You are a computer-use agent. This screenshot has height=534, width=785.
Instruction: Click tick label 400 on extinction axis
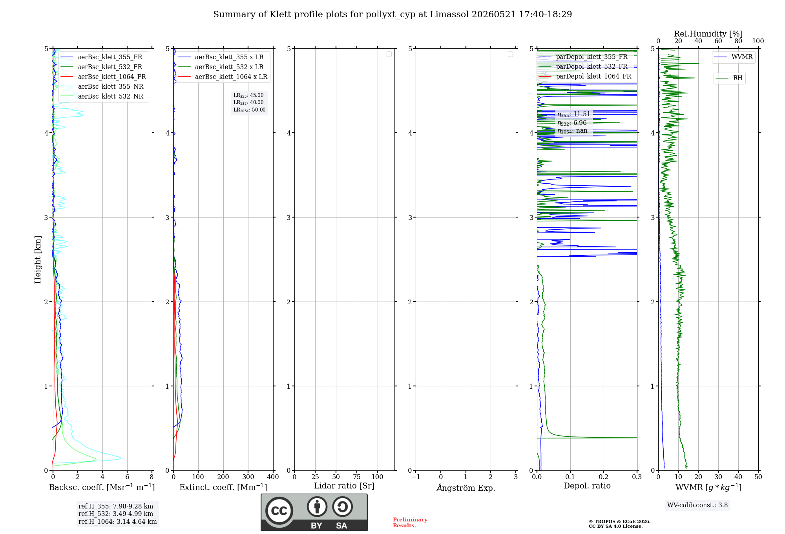pos(273,477)
